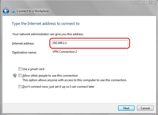
Task: Click the Connect to a Workplace wizard icon
Action: click(x=13, y=11)
